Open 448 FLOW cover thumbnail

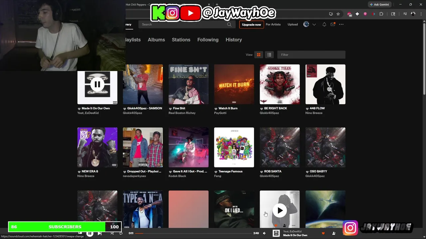click(325, 84)
